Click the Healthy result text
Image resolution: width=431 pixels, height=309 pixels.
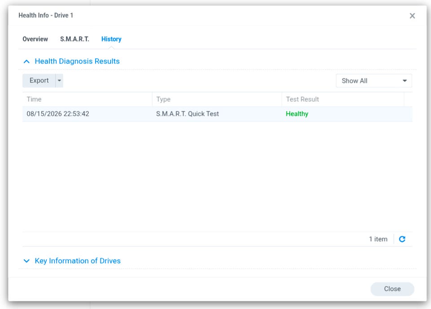pos(297,114)
